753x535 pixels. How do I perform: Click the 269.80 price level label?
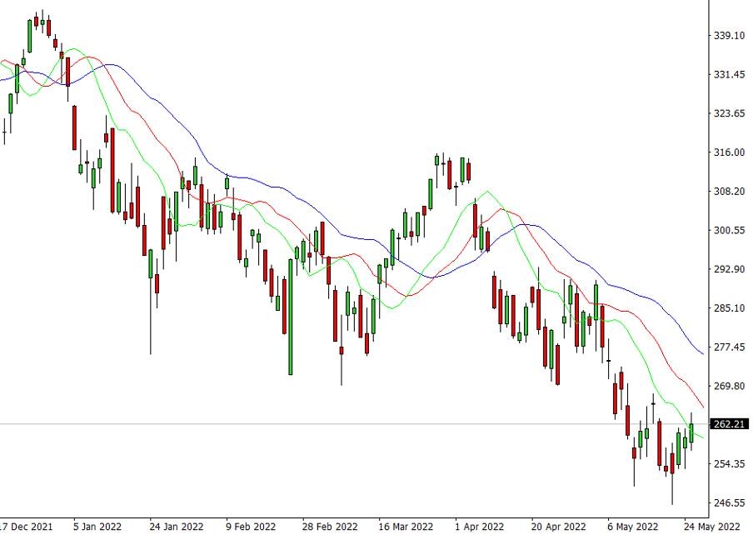tap(729, 386)
